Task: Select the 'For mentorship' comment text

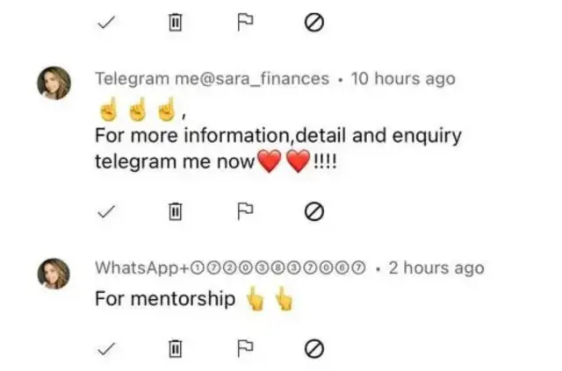Action: tap(164, 299)
